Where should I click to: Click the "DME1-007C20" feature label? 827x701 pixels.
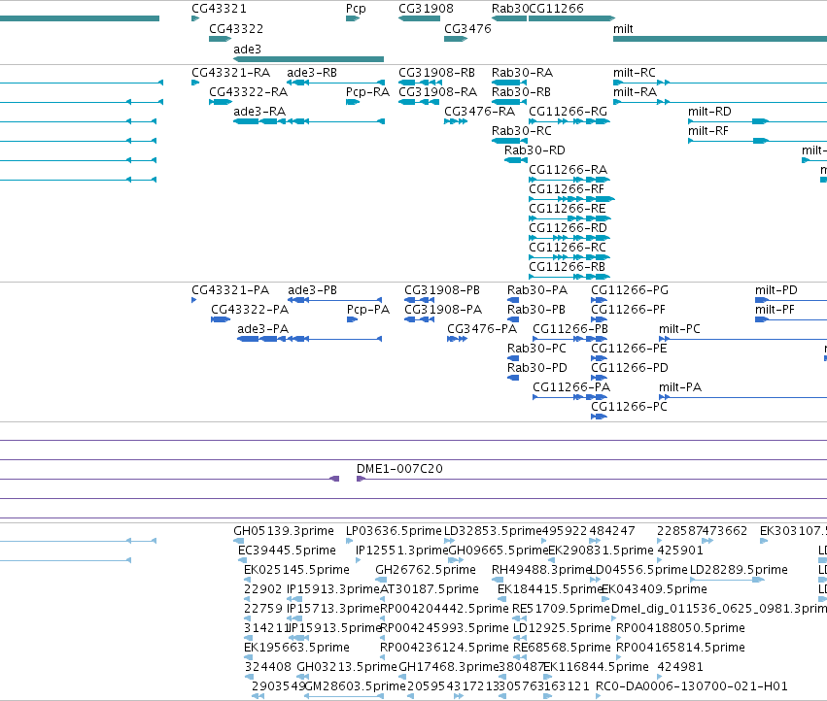399,469
